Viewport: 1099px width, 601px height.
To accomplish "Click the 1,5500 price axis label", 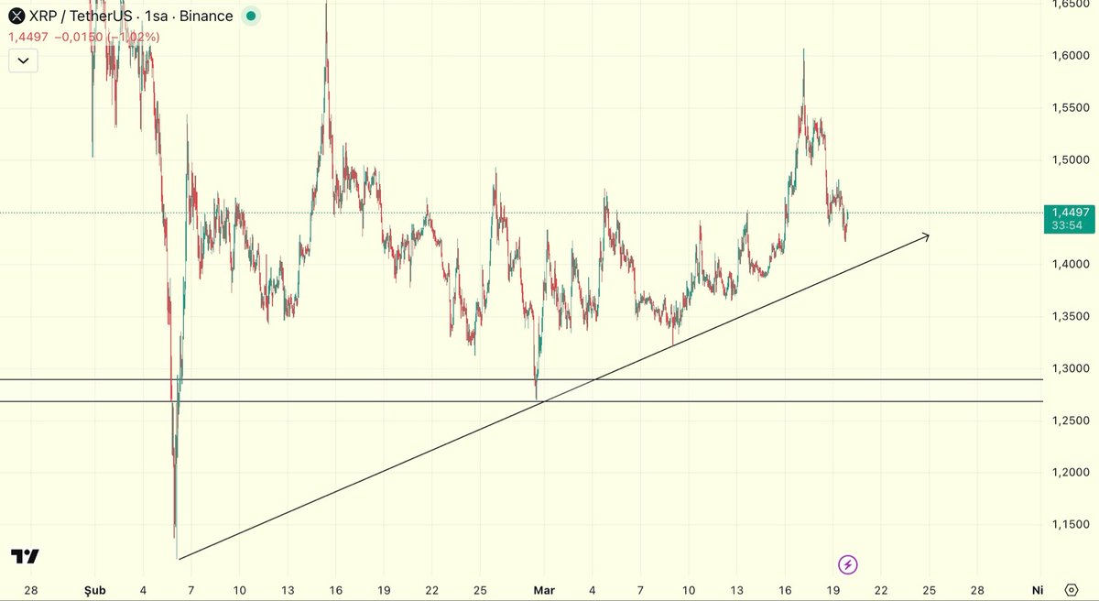I will tap(1070, 108).
